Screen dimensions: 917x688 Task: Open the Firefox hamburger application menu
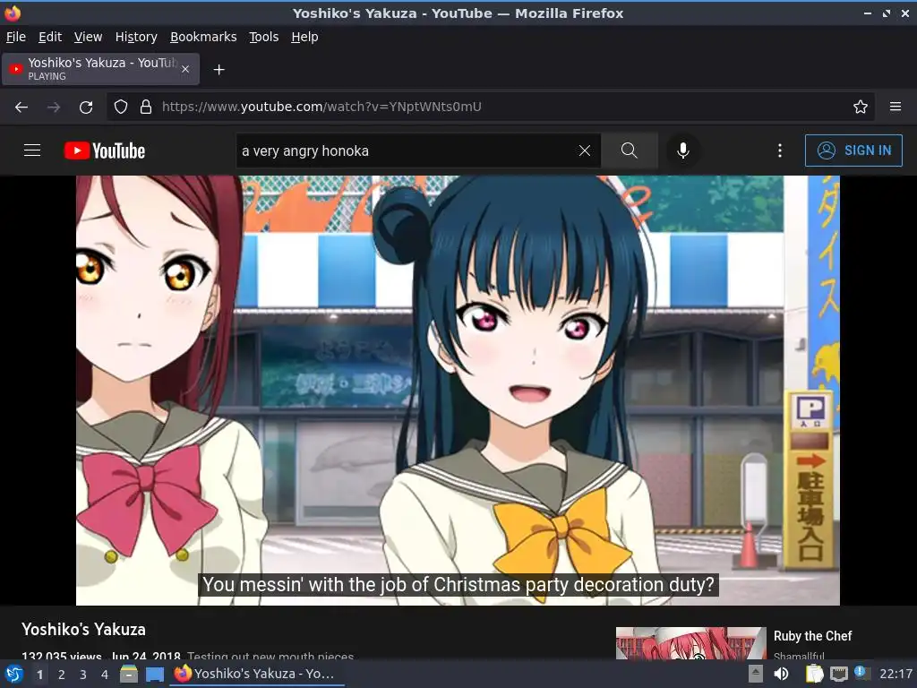point(896,107)
